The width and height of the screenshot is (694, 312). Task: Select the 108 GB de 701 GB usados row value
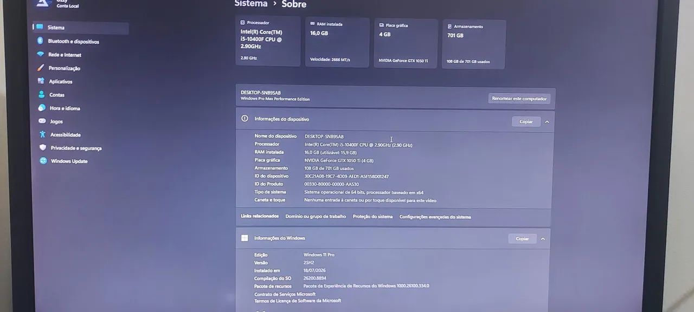point(329,168)
